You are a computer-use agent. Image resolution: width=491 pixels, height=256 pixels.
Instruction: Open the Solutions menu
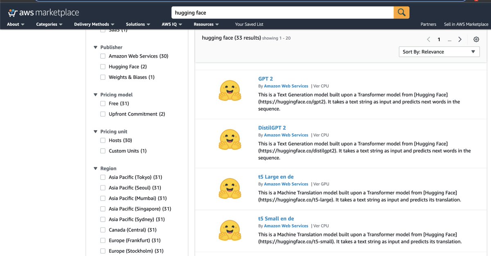click(x=138, y=24)
